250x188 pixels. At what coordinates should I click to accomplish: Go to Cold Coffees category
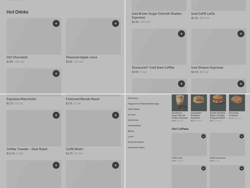click(134, 109)
